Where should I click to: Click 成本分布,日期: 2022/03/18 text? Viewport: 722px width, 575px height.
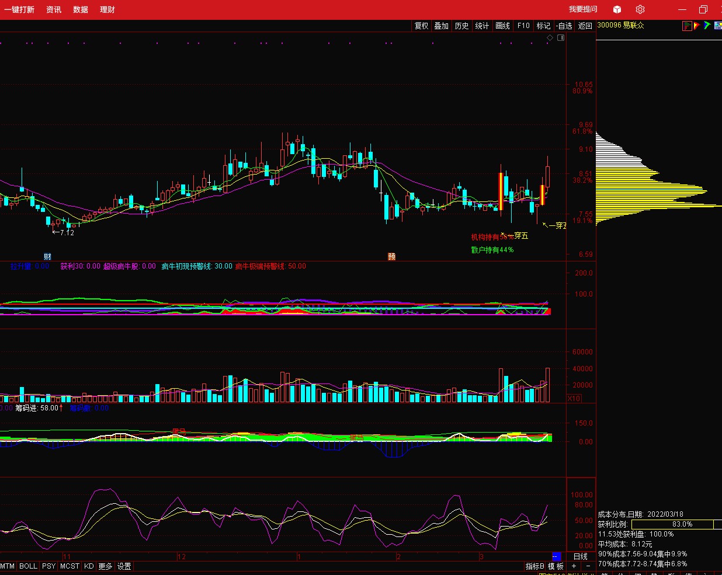(x=641, y=514)
